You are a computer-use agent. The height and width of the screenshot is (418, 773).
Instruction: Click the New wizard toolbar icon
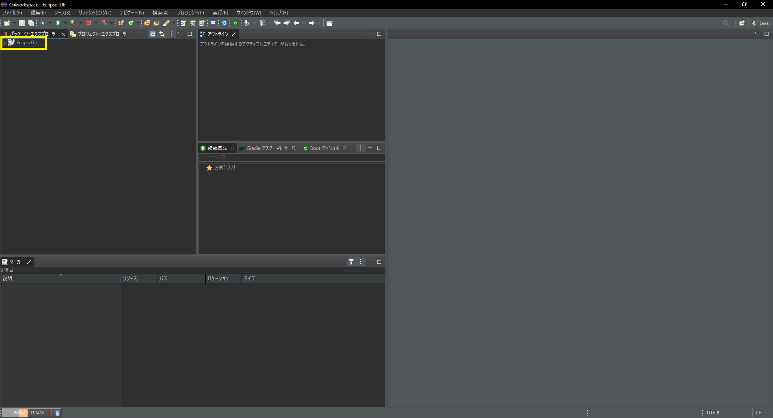click(7, 23)
